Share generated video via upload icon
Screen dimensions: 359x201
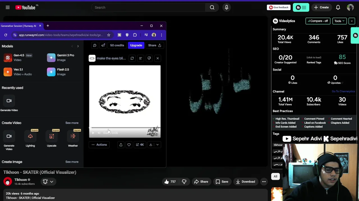[x=121, y=145]
